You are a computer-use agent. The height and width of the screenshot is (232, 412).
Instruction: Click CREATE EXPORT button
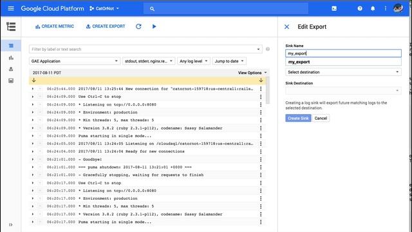[x=106, y=26]
